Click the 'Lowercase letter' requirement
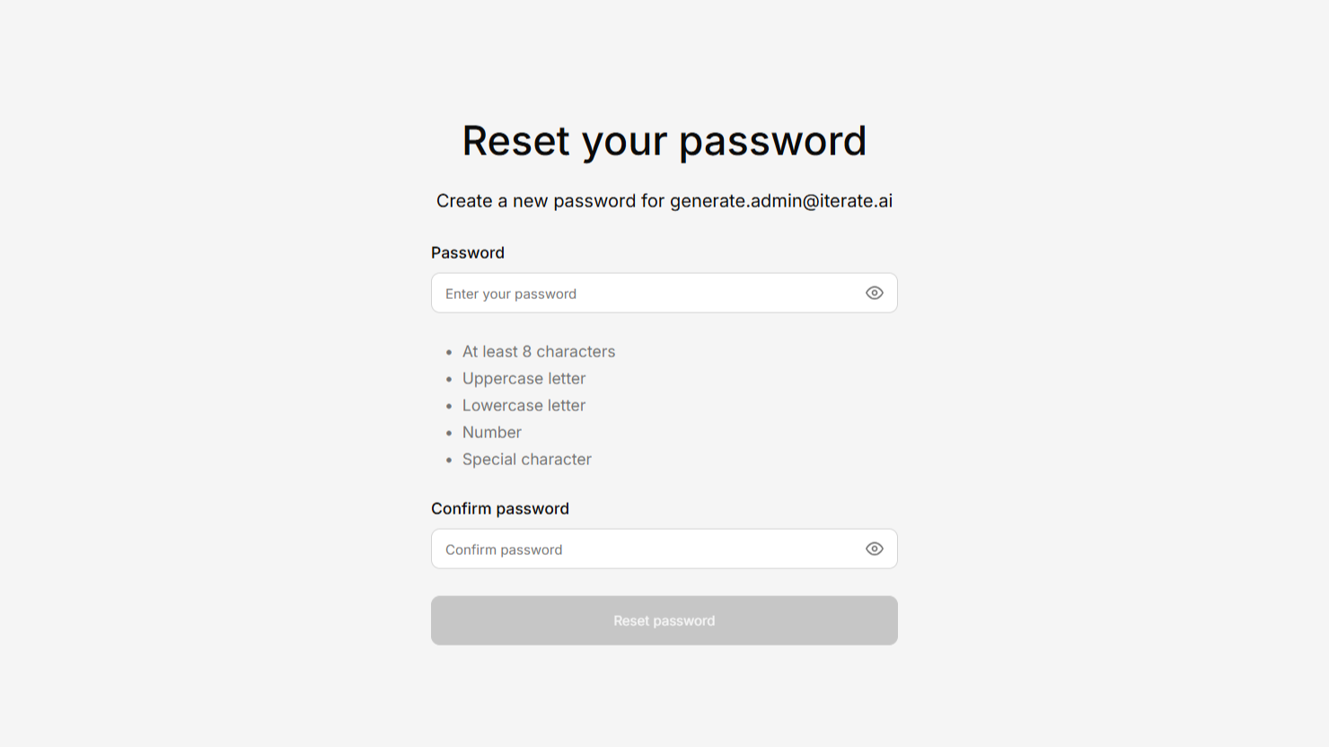 pos(524,406)
